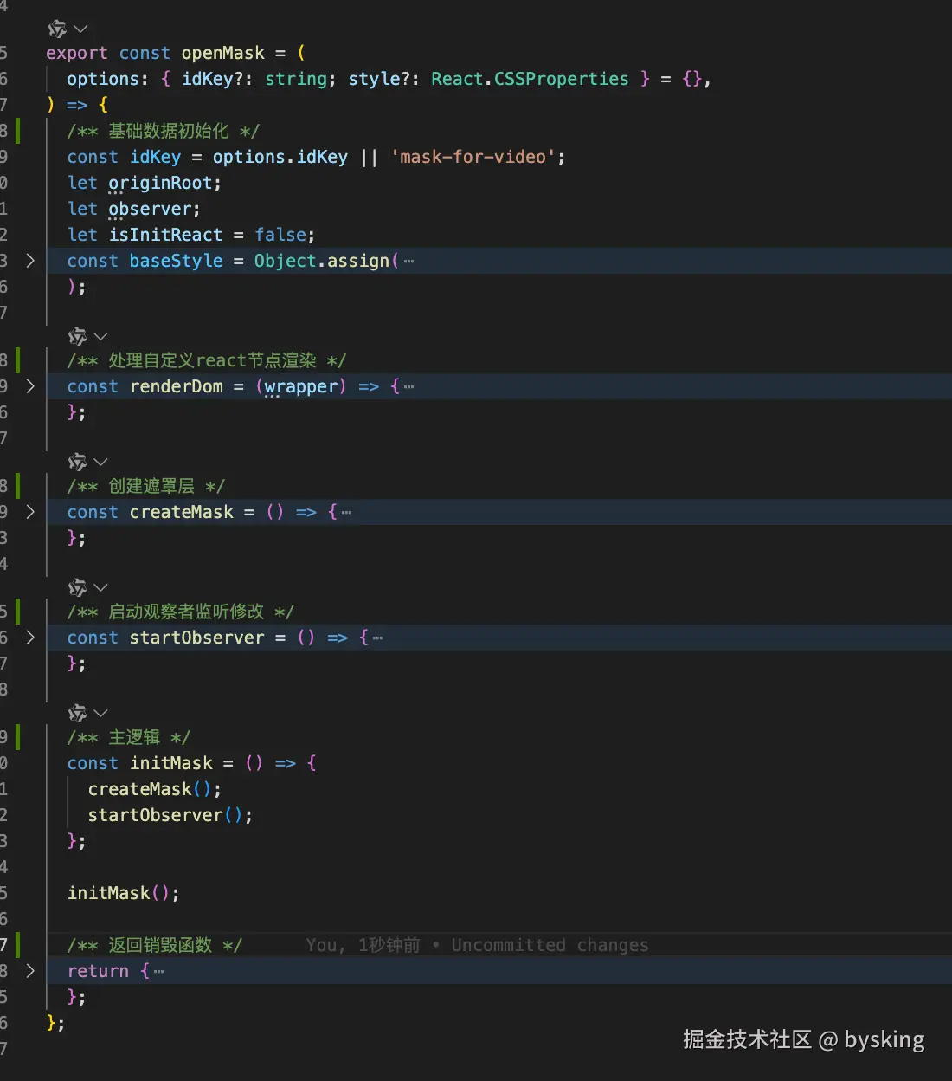This screenshot has height=1081, width=952.
Task: Open codelens dropdown chevron above 主逻辑 comment
Action: [x=100, y=713]
